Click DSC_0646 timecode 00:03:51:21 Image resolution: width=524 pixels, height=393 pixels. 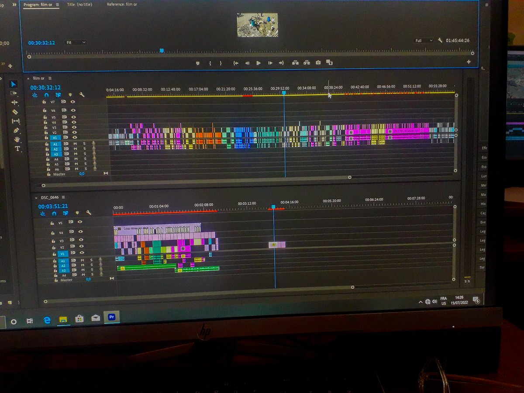pyautogui.click(x=53, y=206)
